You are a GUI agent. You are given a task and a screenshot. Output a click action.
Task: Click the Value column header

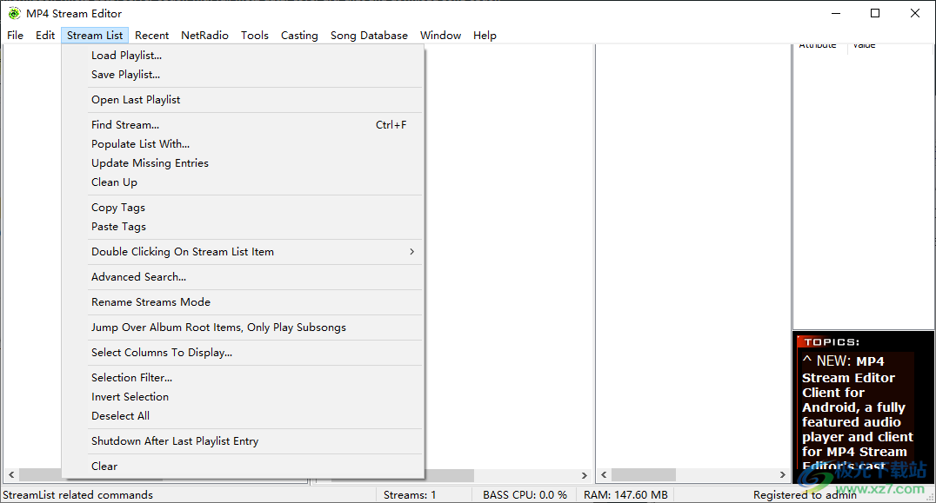864,46
